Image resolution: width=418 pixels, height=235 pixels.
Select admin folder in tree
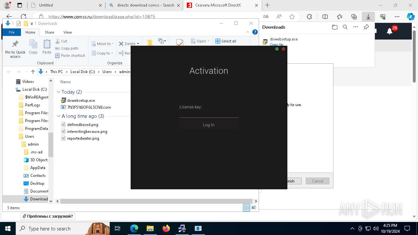click(x=33, y=144)
